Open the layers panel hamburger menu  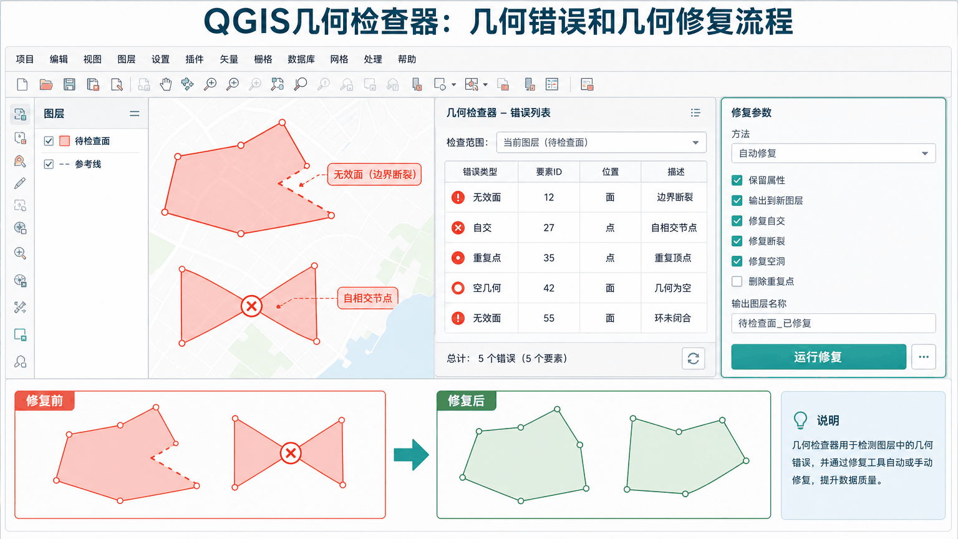pyautogui.click(x=134, y=114)
